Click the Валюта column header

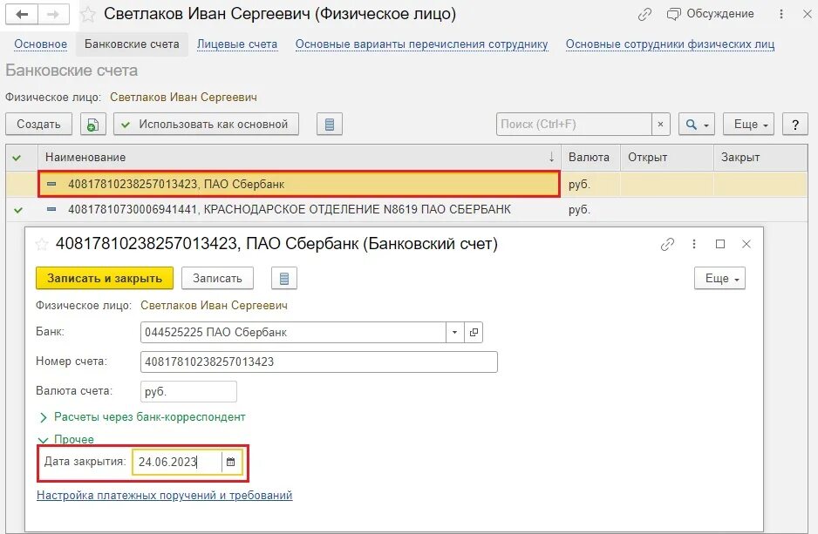pos(590,158)
